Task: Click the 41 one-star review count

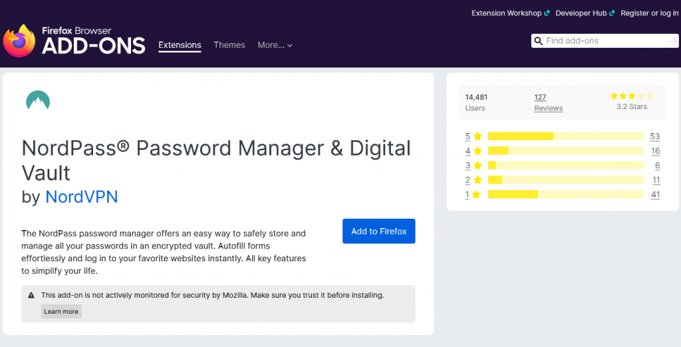Action: (x=655, y=194)
